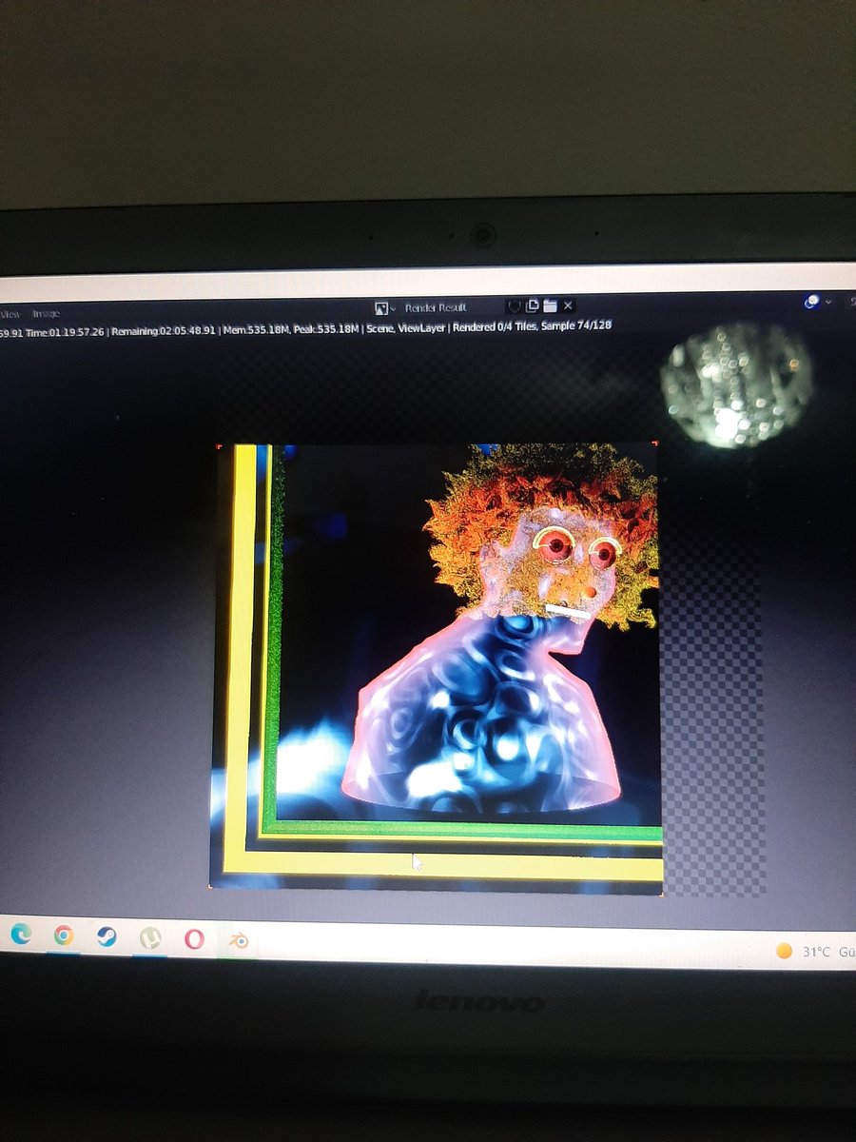Open Opera browser from the taskbar
Viewport: 856px width, 1142px height.
pos(193,939)
